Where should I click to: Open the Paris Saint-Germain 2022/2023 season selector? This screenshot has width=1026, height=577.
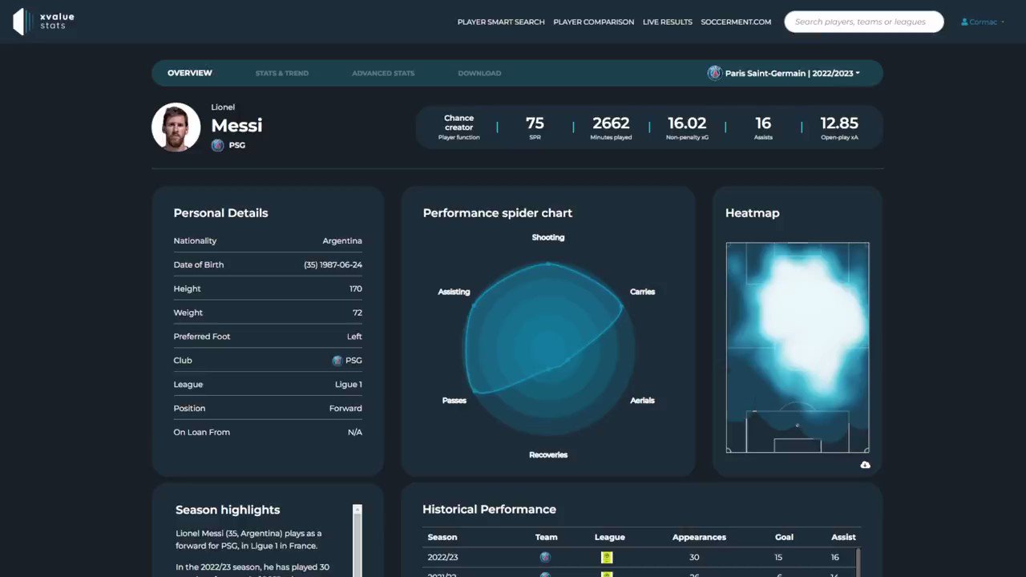click(x=790, y=72)
